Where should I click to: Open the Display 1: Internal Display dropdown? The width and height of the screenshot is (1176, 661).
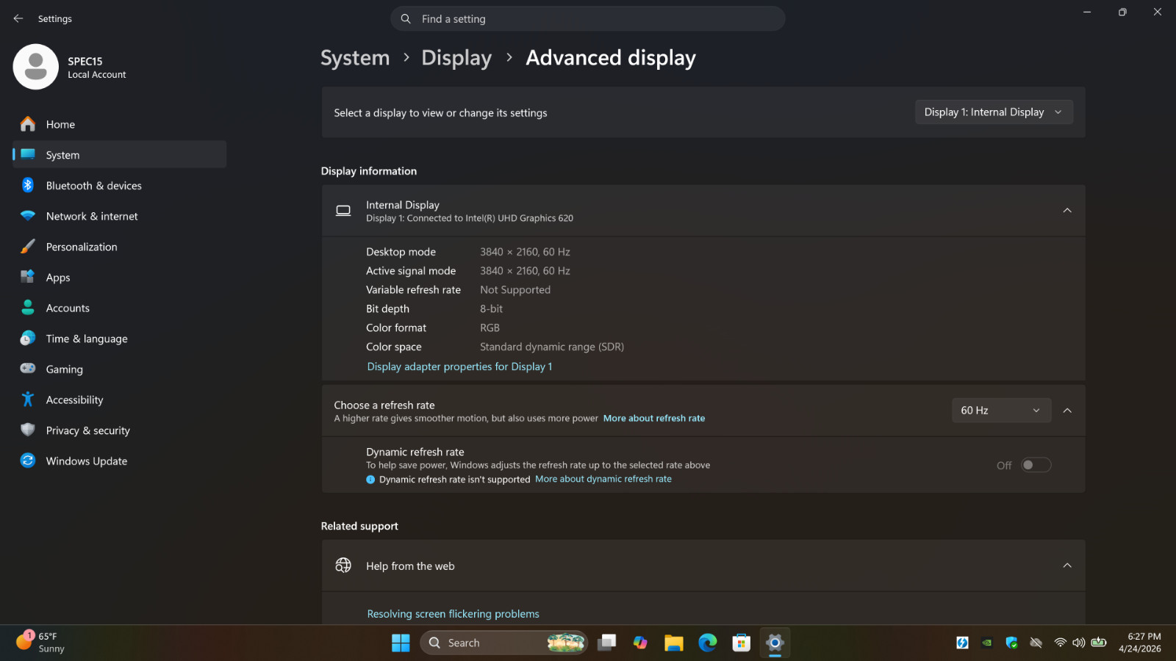(x=994, y=112)
